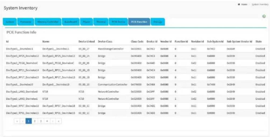The width and height of the screenshot is (270, 137).
Task: Click the Vendor Id column header
Action: (166, 41)
